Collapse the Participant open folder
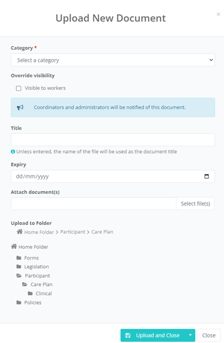The image size is (224, 343). 19,276
